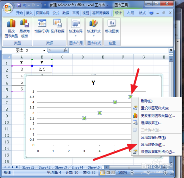The height and width of the screenshot is (178, 184).
Task: Save the workbook via quick access toolbar
Action: 19,5
